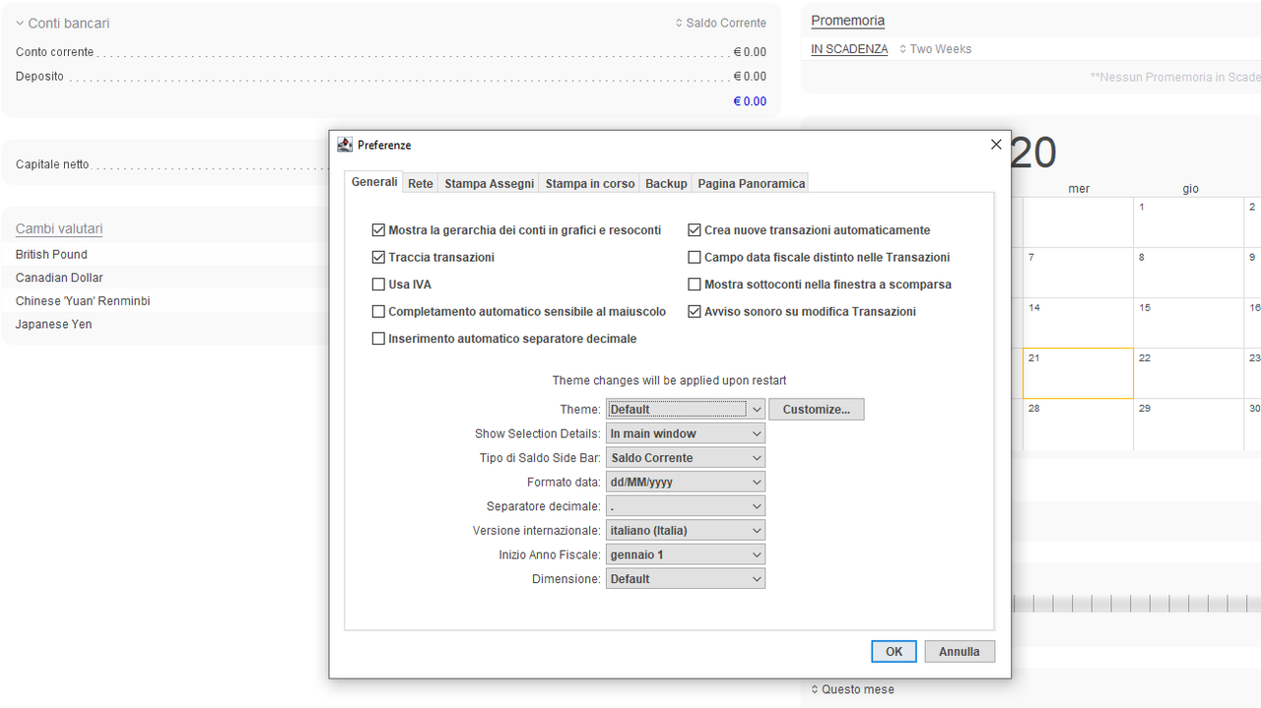Open the Separatore decimale dropdown
1261x708 pixels.
pos(686,506)
